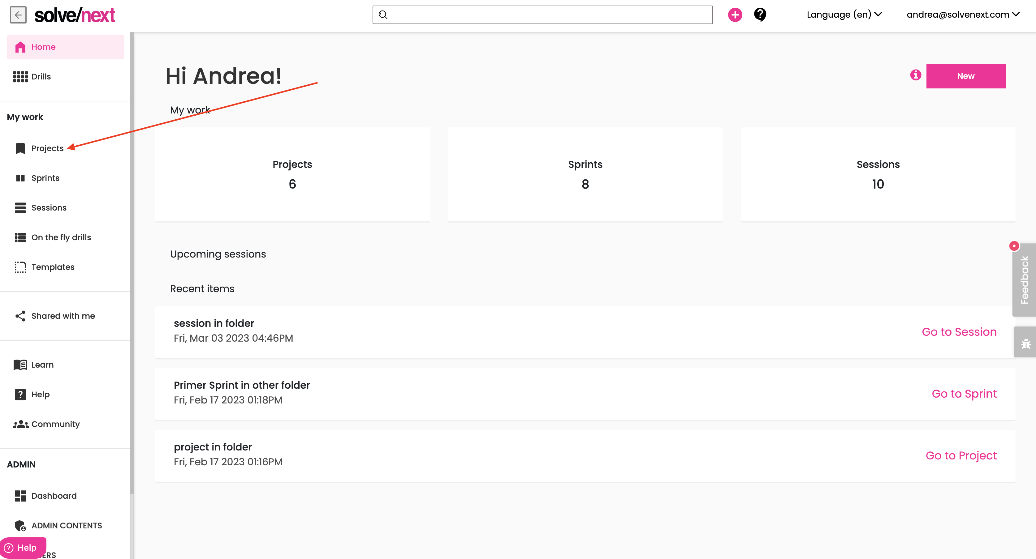Click the pink plus add icon

coord(735,15)
